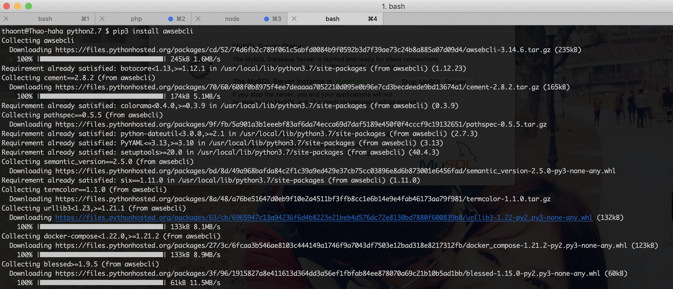The width and height of the screenshot is (673, 289).
Task: Minimize the terminal with the yellow button
Action: point(18,6)
